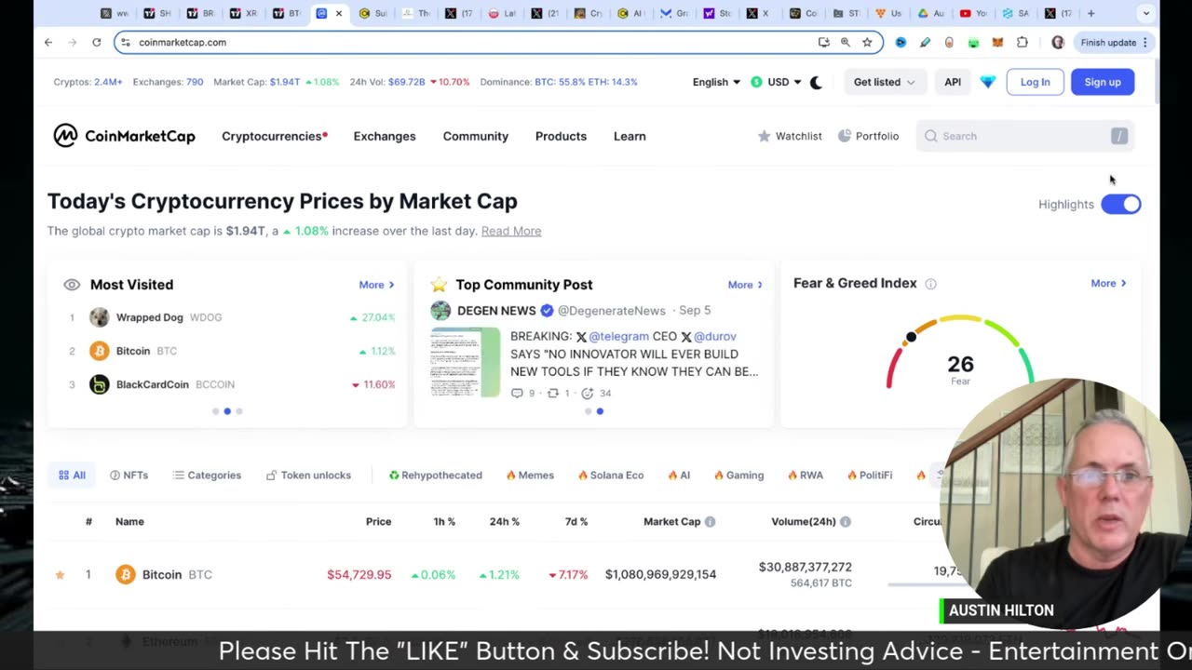This screenshot has width=1192, height=670.
Task: Click the MetaMask fox extension icon
Action: (x=997, y=42)
